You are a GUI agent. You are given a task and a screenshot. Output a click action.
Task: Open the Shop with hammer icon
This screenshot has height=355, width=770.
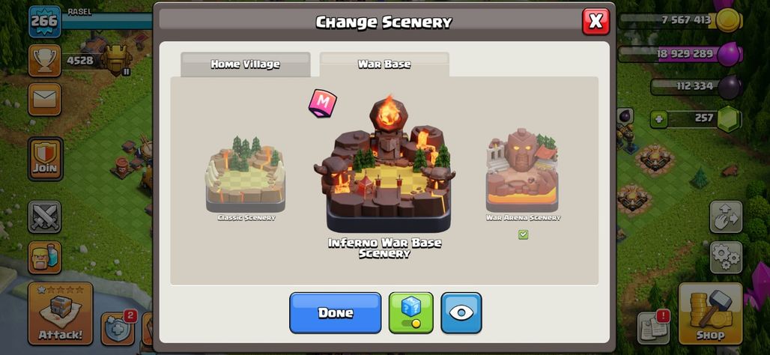pos(710,313)
